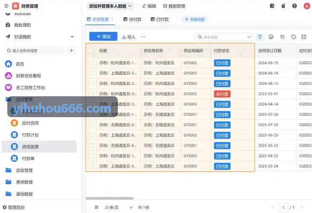Open 首页 home icon
The width and height of the screenshot is (312, 213).
tap(9, 64)
